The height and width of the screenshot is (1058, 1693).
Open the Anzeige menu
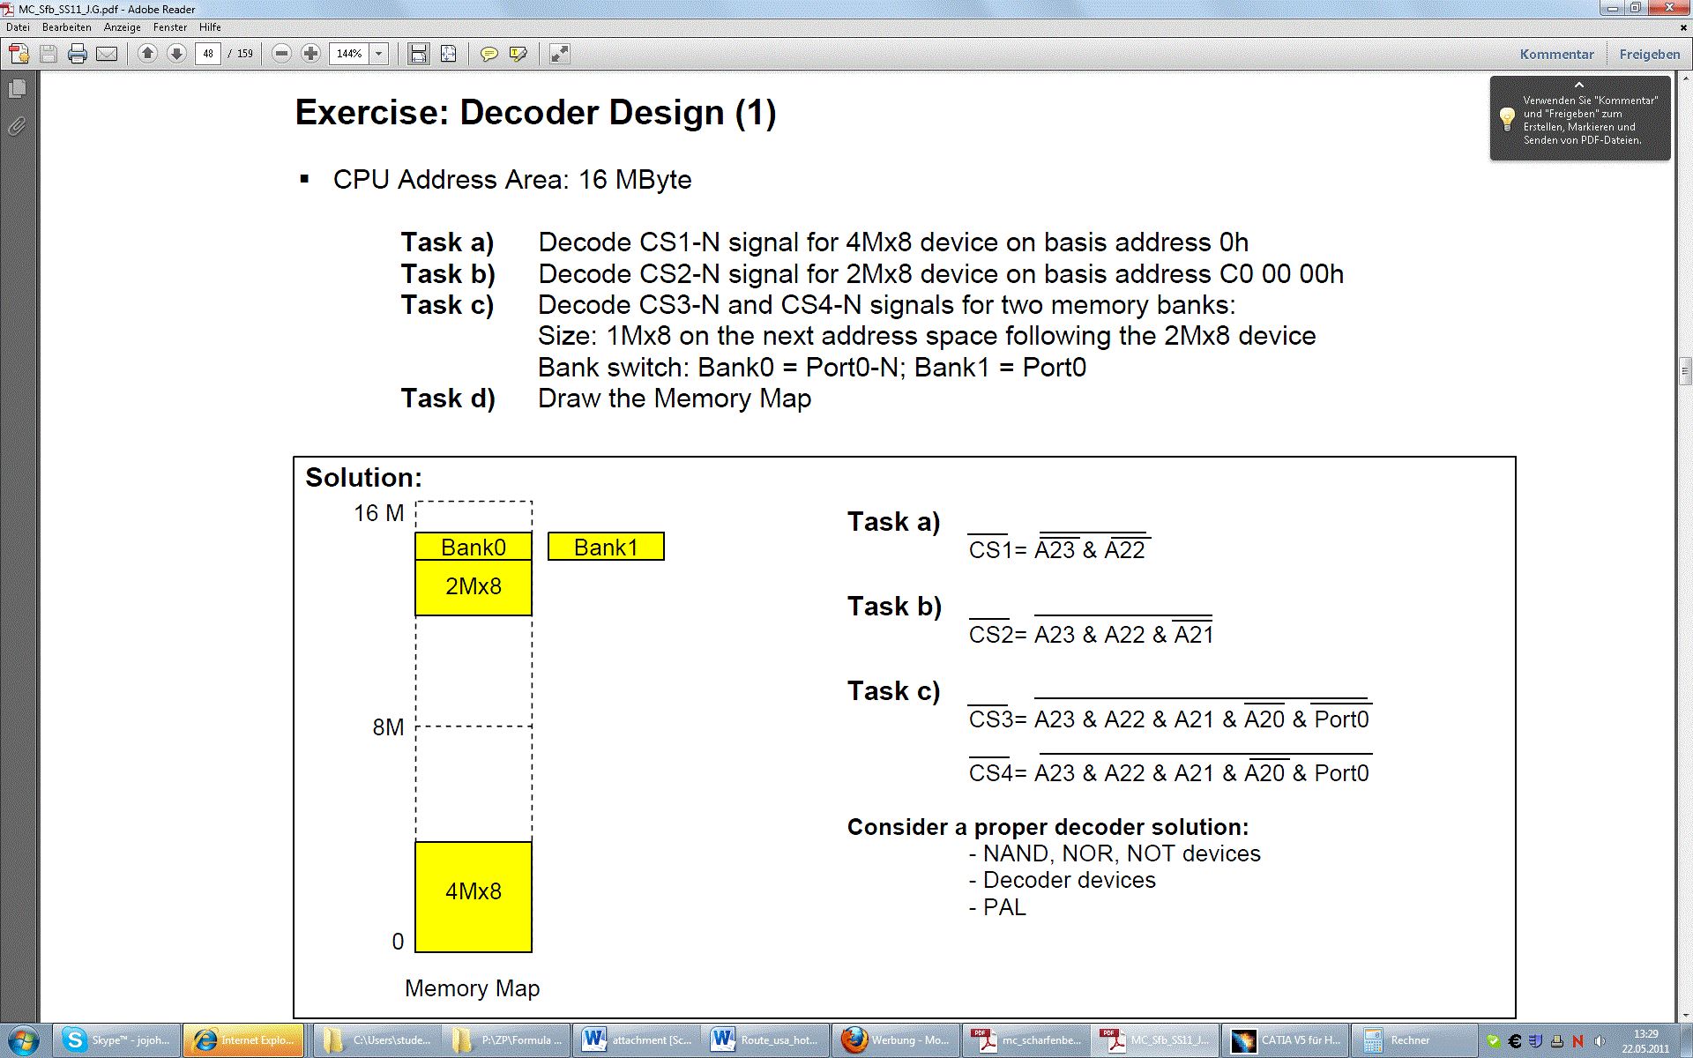click(122, 27)
